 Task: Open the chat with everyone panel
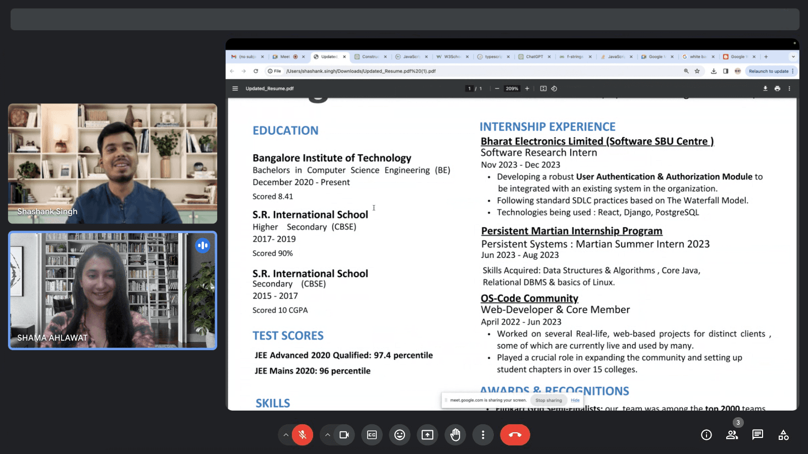pos(757,435)
